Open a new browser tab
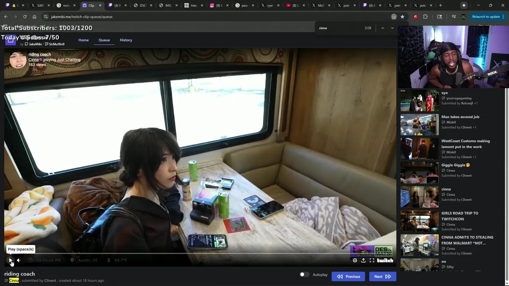 pos(440,6)
